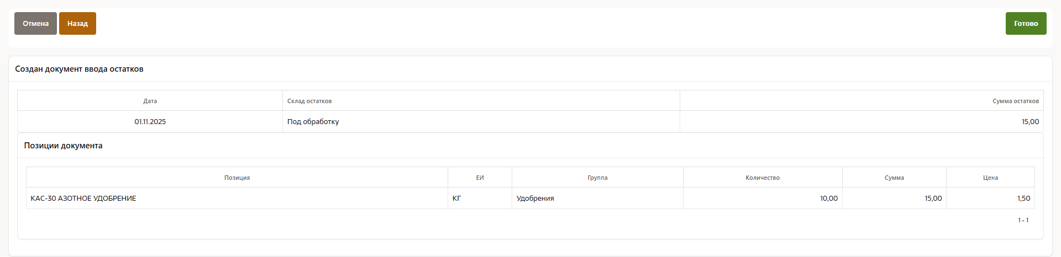
Task: Confirm with the Готово button
Action: 1026,24
